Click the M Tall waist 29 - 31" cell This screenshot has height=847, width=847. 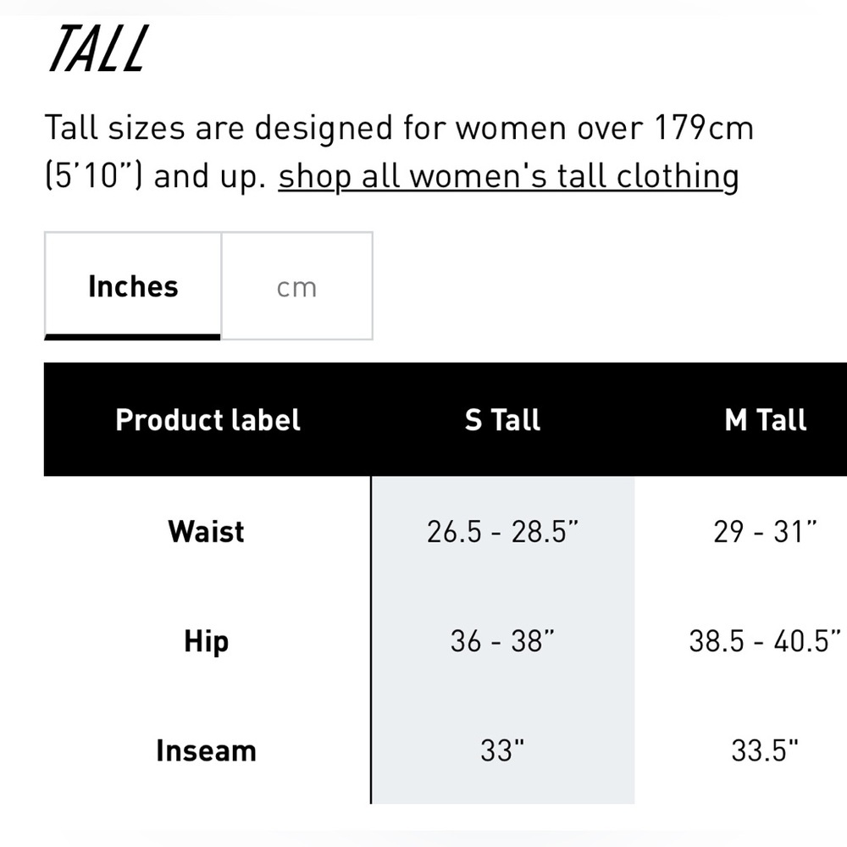click(766, 532)
